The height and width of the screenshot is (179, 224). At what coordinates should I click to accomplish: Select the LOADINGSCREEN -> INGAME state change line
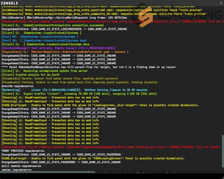tap(64, 29)
